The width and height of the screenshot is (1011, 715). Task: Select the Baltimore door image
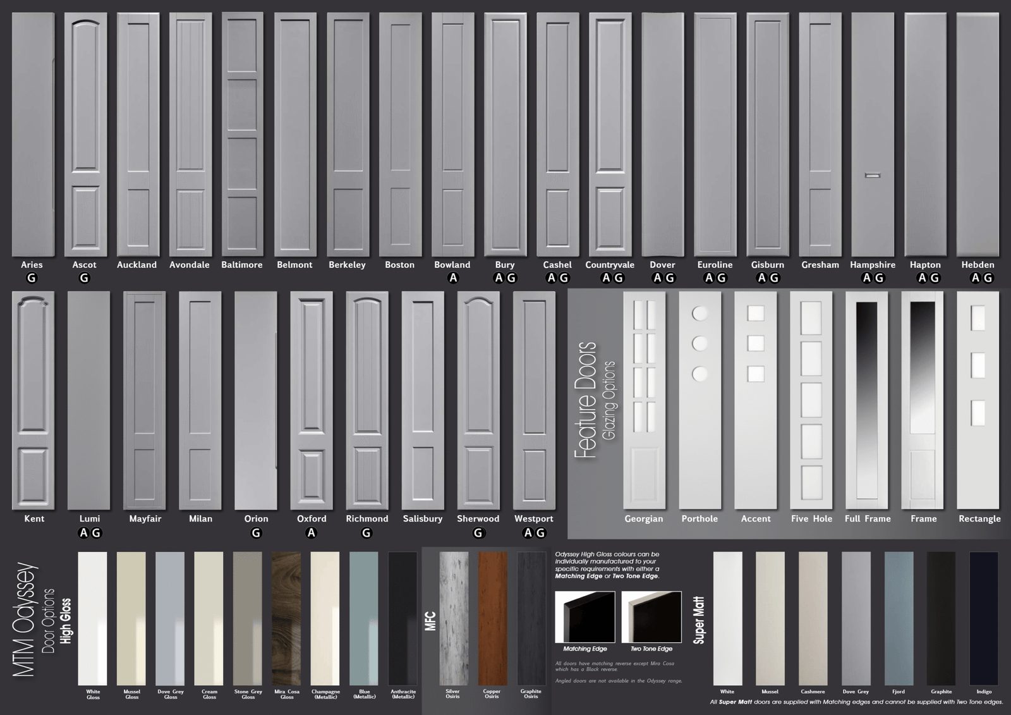(x=242, y=134)
